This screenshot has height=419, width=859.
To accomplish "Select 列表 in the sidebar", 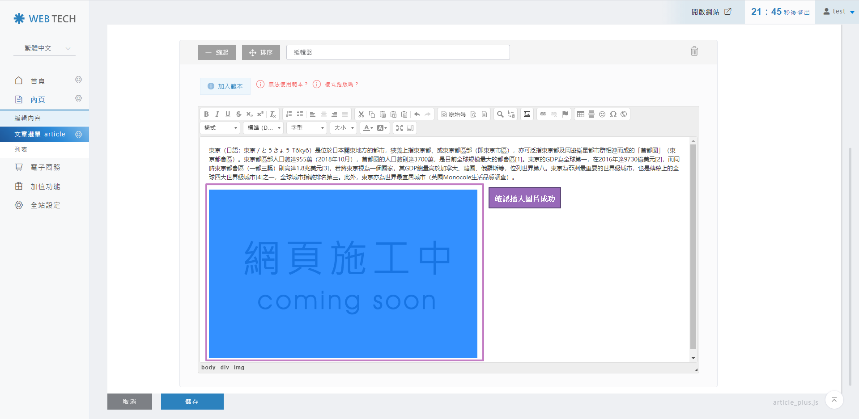I will click(x=21, y=149).
